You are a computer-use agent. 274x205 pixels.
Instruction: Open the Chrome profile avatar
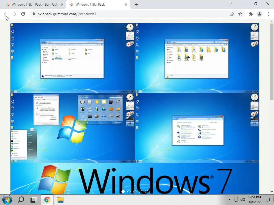pyautogui.click(x=260, y=14)
